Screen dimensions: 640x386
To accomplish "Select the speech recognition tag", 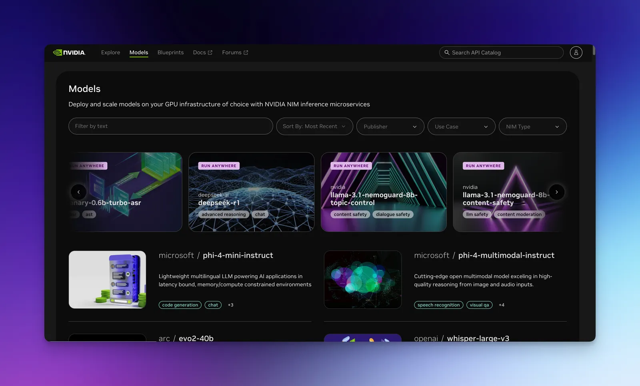I will 438,305.
